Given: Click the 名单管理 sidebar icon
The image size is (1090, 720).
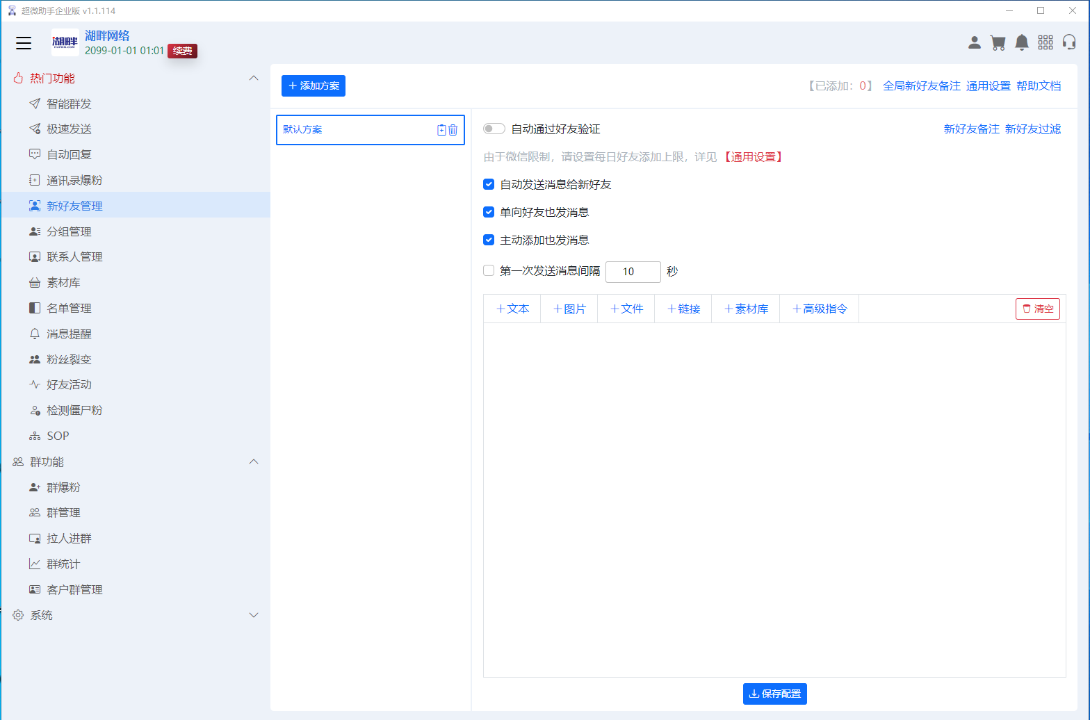Looking at the screenshot, I should click(35, 308).
